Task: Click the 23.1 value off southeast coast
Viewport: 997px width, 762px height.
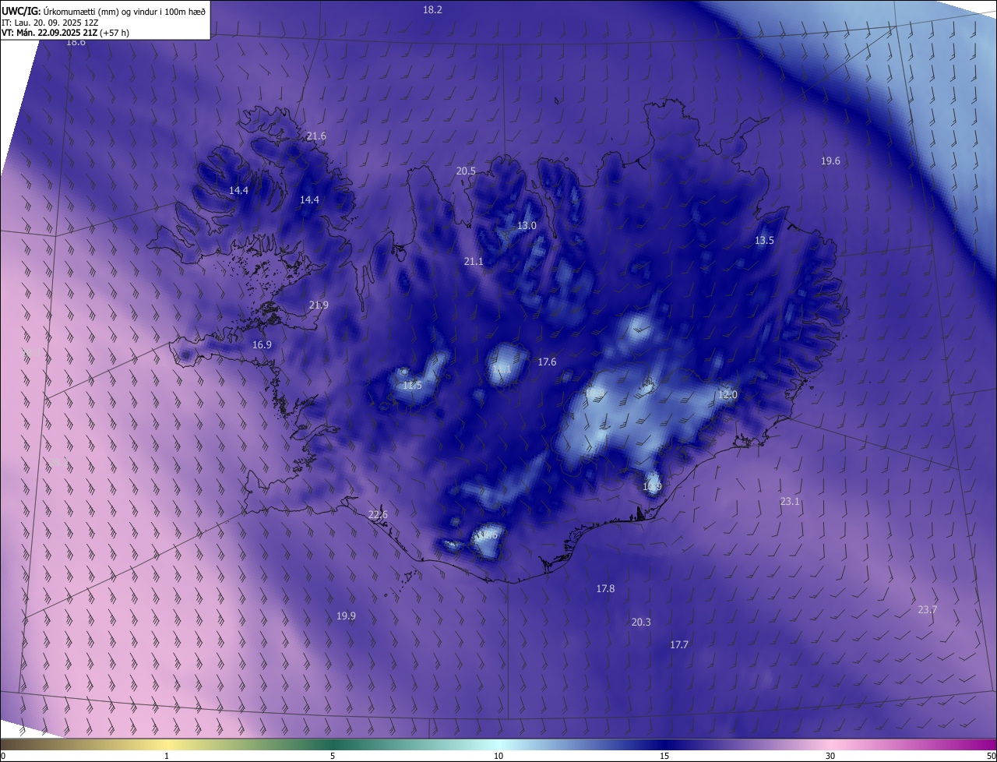Action: [x=790, y=502]
